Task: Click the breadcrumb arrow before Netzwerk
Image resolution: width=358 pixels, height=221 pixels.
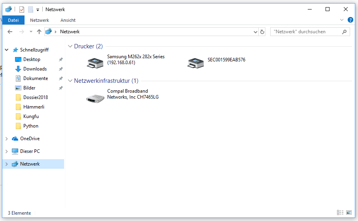Action: [x=55, y=32]
